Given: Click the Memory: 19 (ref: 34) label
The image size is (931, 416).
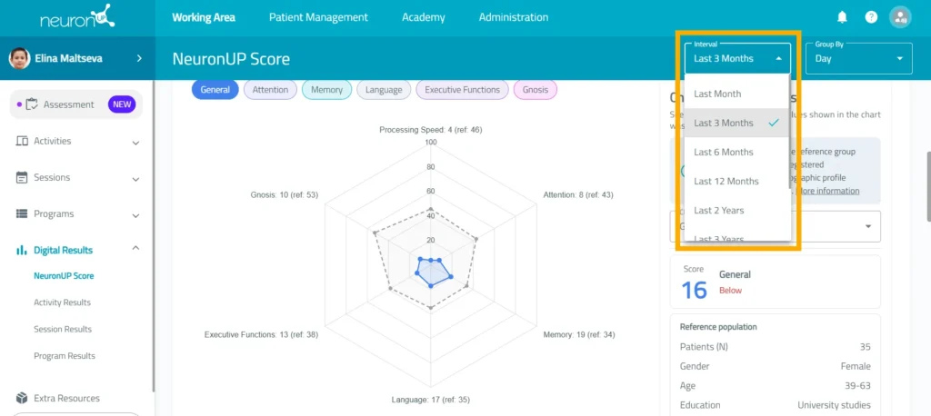Looking at the screenshot, I should 579,334.
